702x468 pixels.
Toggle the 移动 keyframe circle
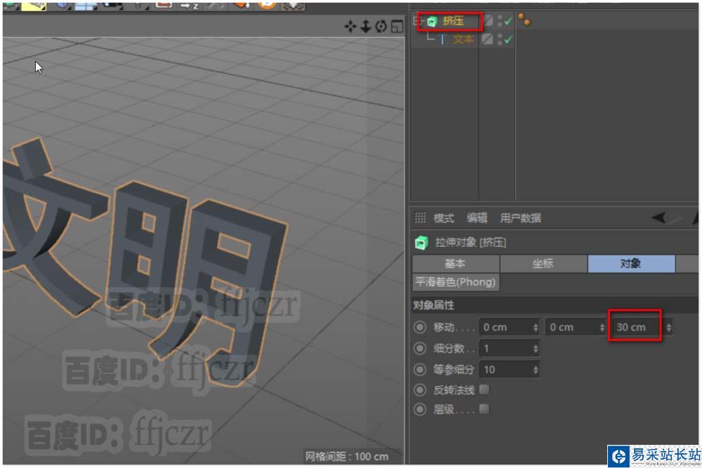point(420,327)
